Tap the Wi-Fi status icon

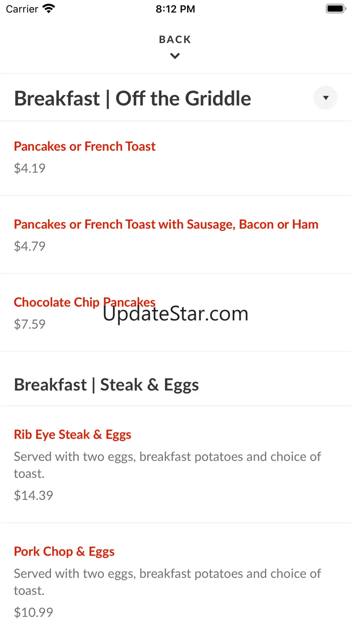click(49, 9)
